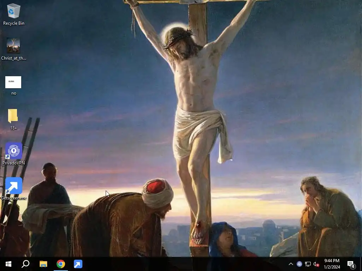This screenshot has width=362, height=271.
Task: Open taskbar Search magnifier
Action: tap(25, 264)
